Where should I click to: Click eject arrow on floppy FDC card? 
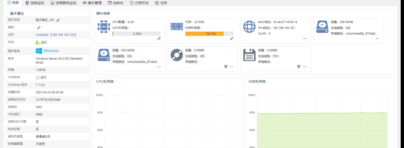coord(299,67)
